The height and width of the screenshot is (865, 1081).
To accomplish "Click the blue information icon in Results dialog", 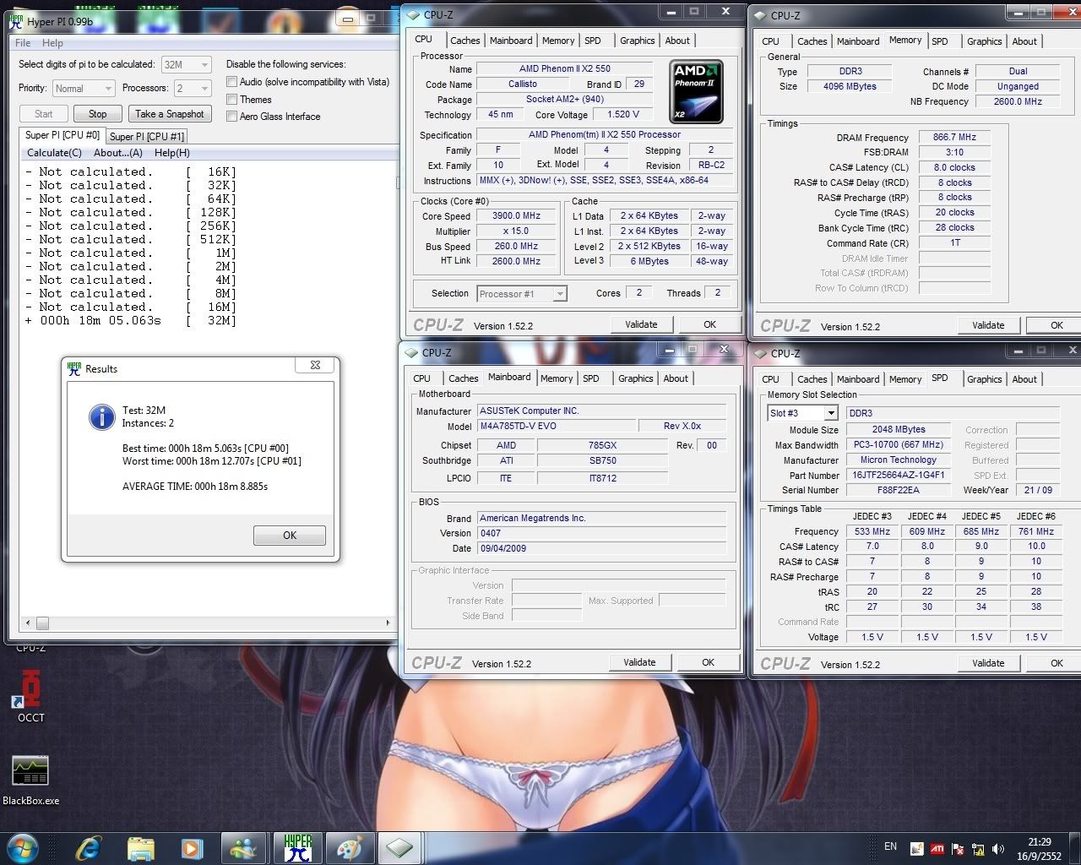I will coord(102,416).
